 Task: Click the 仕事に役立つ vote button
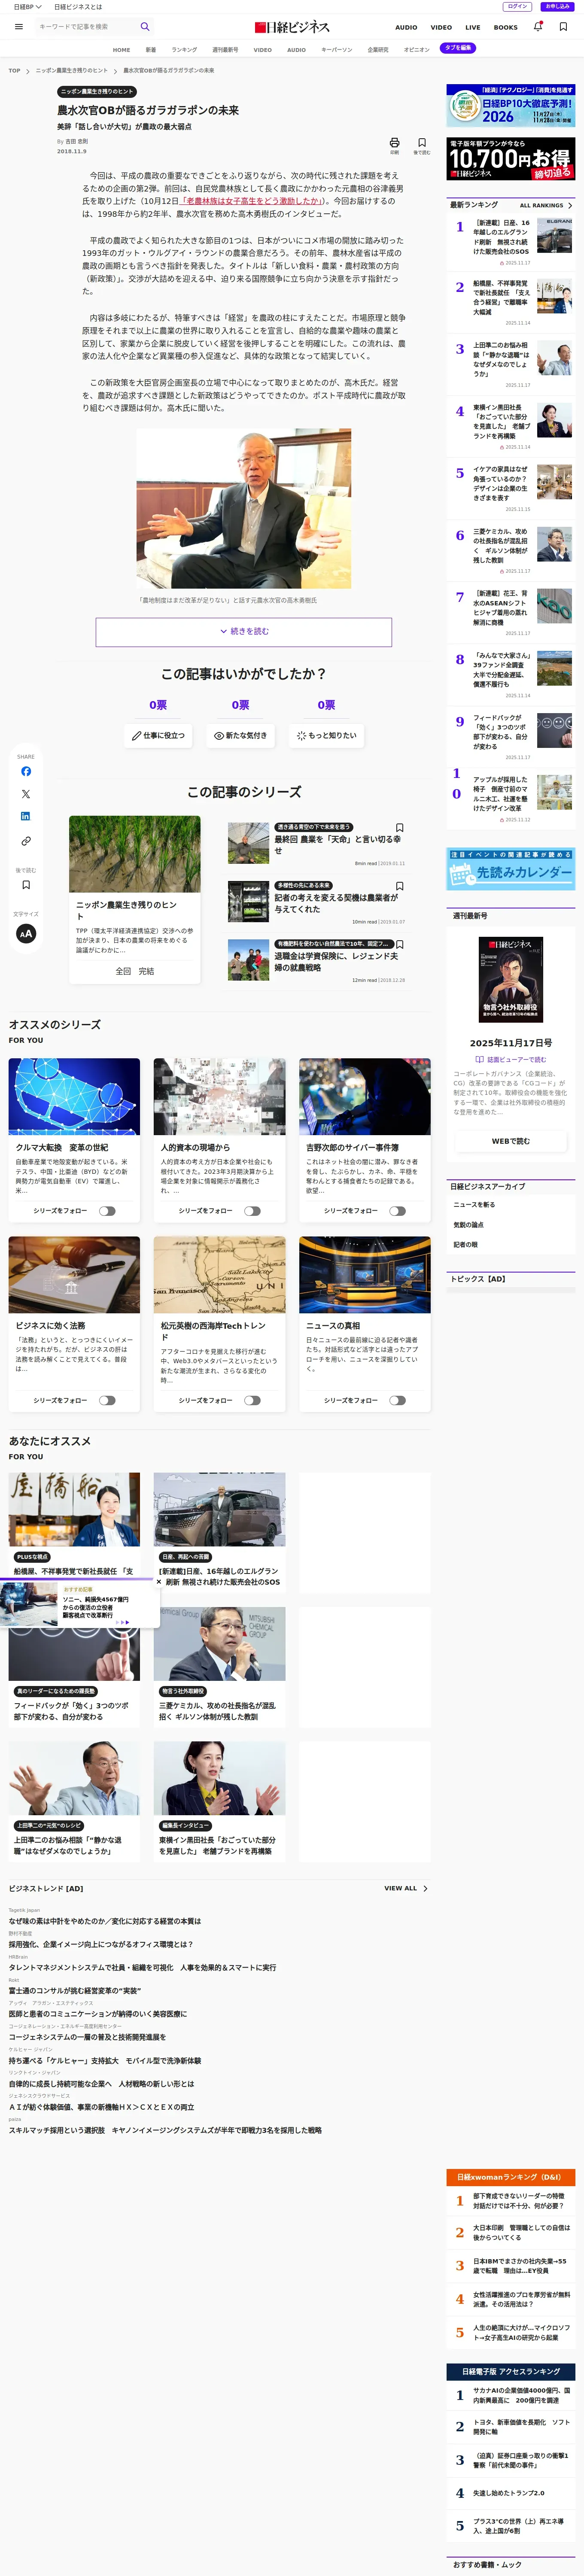(158, 735)
